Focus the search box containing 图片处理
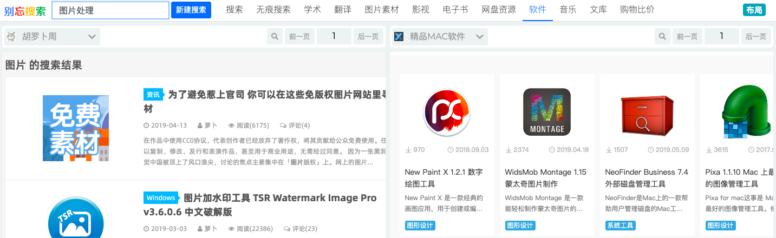776x238 pixels. coord(110,10)
